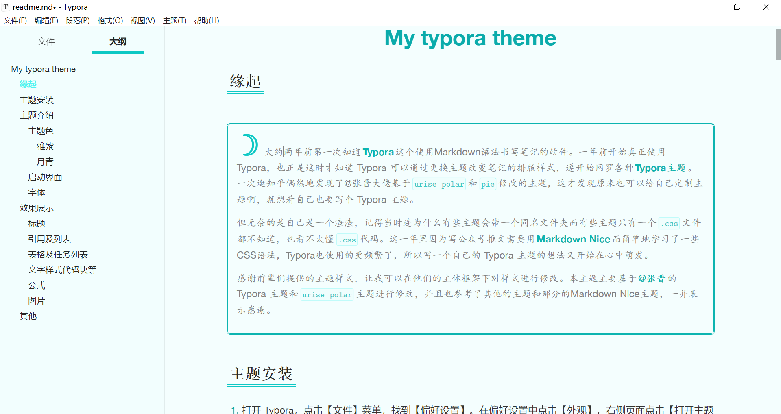Select 主题介绍 in the outline
The width and height of the screenshot is (781, 414).
click(x=37, y=115)
